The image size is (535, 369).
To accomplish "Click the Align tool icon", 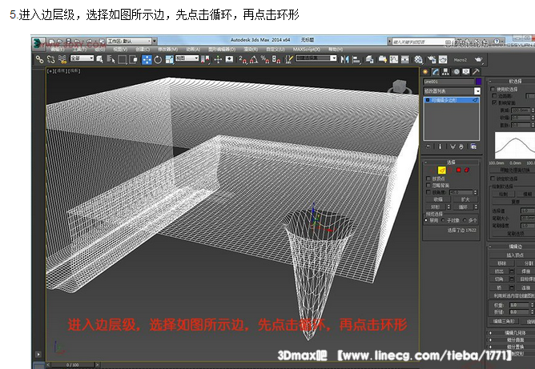I will click(x=356, y=59).
